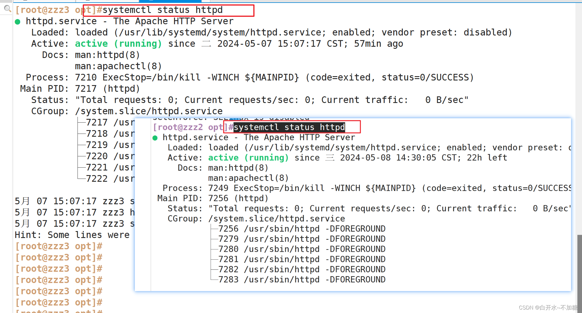582x313 pixels.
Task: Click highlighted systemctl status httpd command in zzz2
Action: [x=289, y=127]
